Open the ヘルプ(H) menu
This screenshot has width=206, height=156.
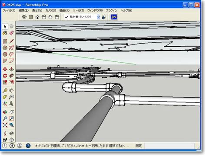point(126,10)
